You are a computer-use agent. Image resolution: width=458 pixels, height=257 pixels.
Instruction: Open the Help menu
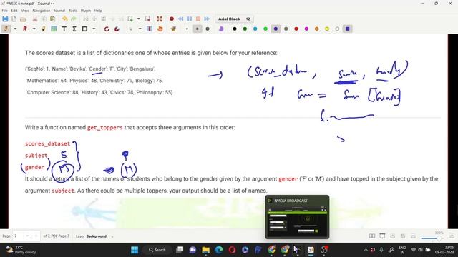(x=98, y=11)
